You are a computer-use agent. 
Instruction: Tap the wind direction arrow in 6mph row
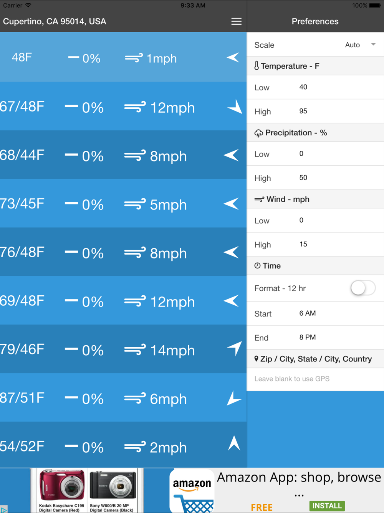pyautogui.click(x=234, y=398)
